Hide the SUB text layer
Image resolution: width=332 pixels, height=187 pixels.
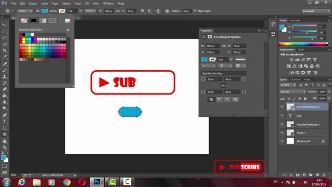click(282, 115)
